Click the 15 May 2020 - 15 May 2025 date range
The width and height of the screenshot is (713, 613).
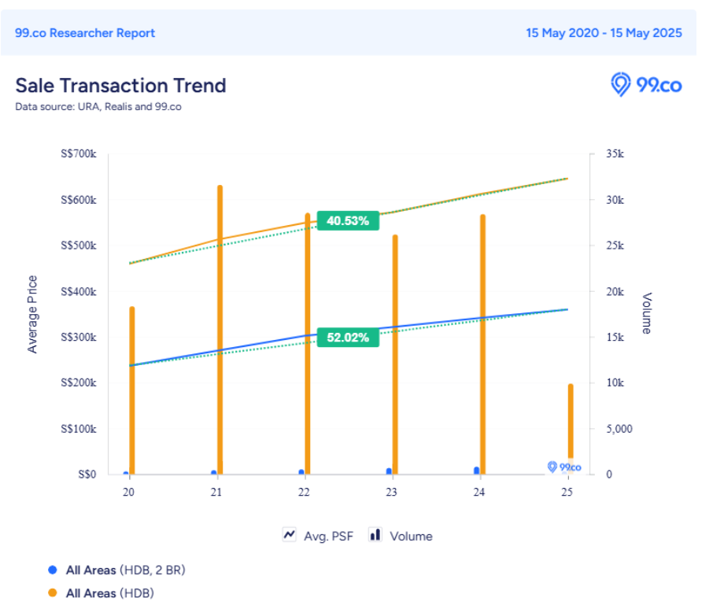604,33
